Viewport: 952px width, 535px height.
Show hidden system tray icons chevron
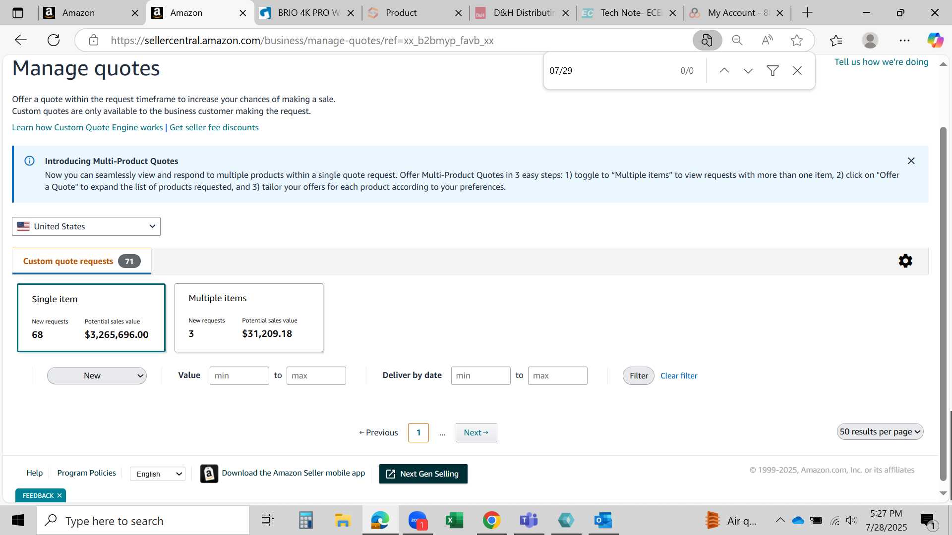(x=780, y=520)
